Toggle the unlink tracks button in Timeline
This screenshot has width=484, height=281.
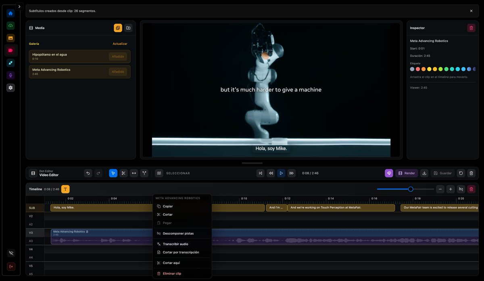[x=461, y=189]
